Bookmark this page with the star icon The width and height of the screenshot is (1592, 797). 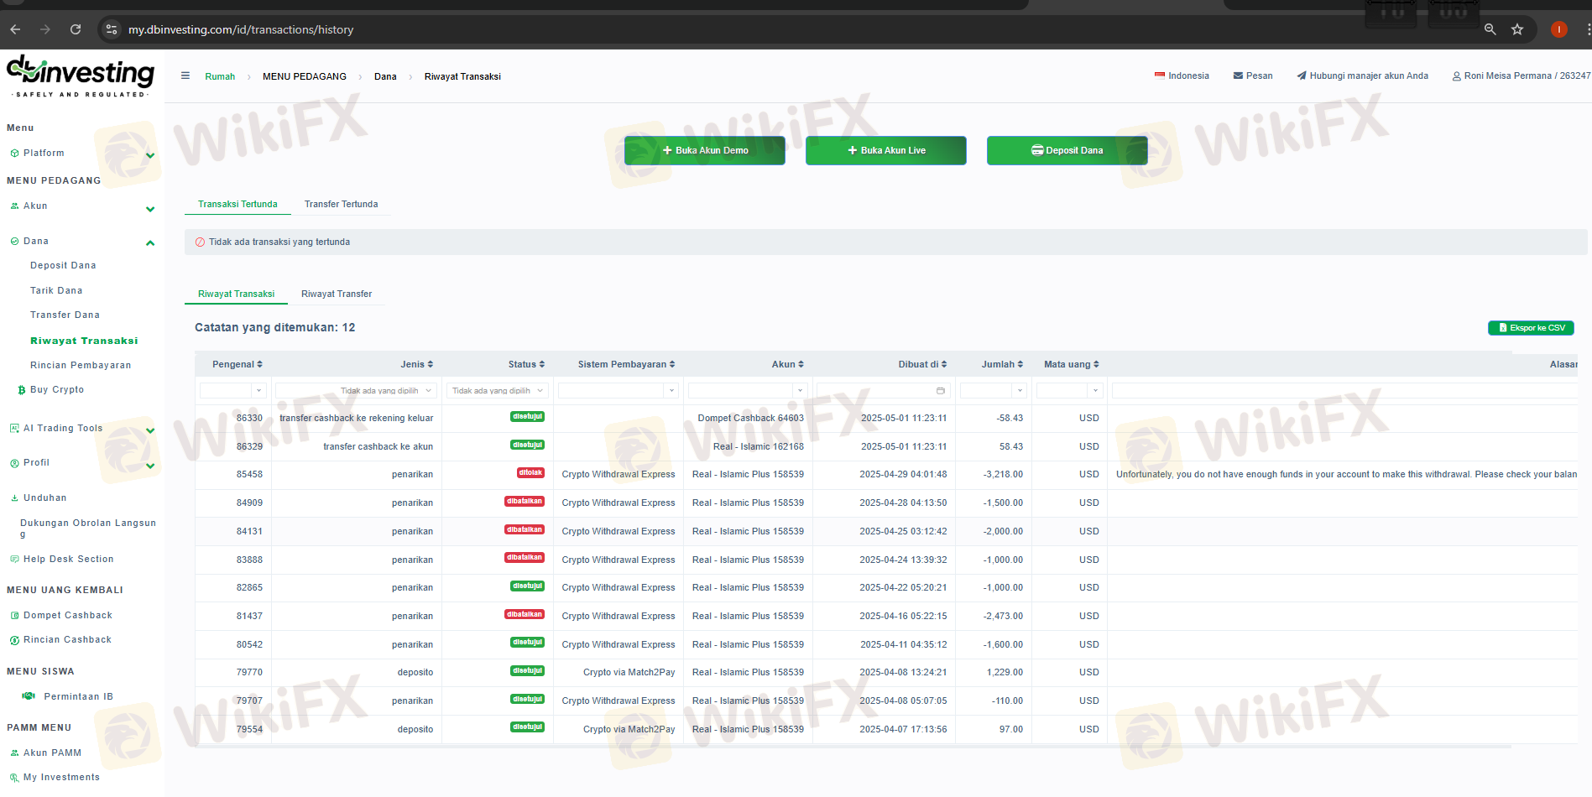[1517, 29]
